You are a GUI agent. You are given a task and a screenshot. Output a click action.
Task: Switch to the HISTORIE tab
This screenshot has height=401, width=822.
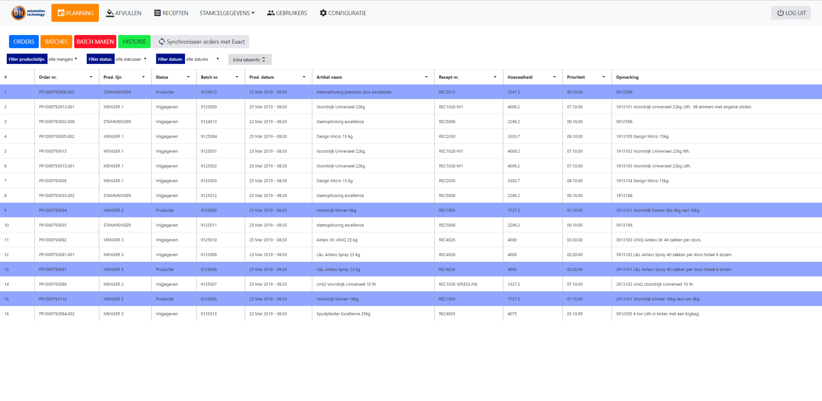coord(134,41)
